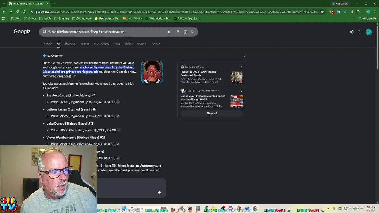This screenshot has width=379, height=213.
Task: Click the Chrome address bar URL
Action: (177, 12)
